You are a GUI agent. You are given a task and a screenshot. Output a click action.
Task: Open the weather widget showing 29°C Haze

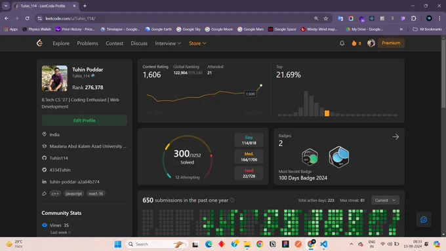point(15,244)
